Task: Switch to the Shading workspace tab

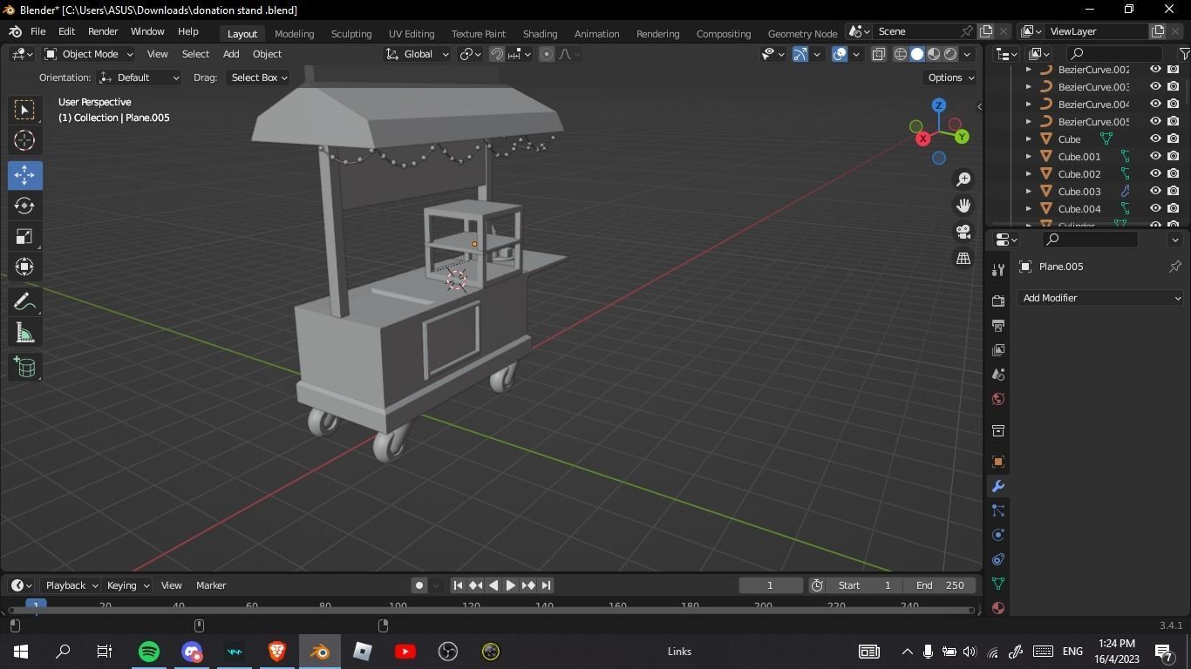Action: 540,33
